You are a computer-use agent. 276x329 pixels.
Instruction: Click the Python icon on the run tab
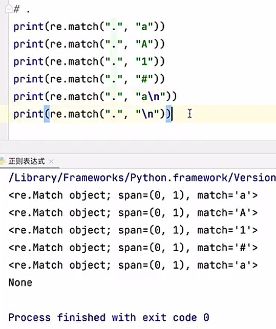2,161
